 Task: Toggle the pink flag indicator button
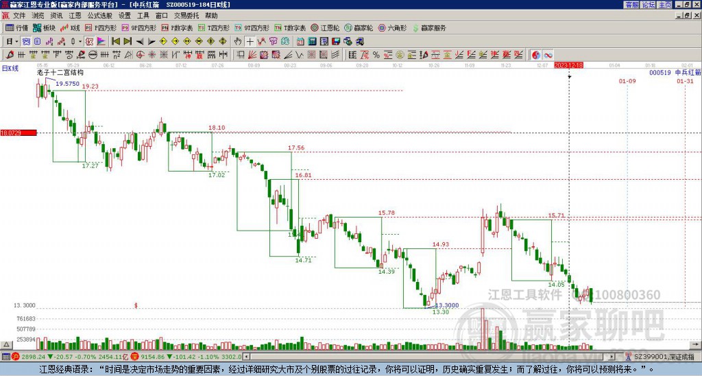coord(101,42)
